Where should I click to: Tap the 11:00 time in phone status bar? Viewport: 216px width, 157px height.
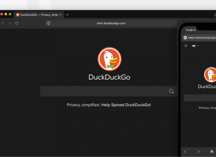coord(189,30)
